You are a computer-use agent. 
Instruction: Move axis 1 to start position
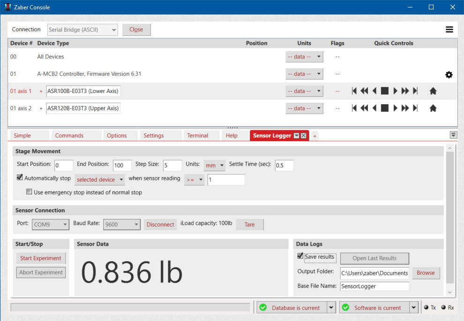click(x=354, y=91)
